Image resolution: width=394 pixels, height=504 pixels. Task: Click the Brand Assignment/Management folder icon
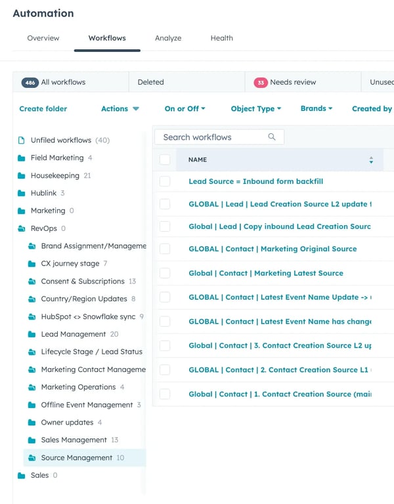(x=32, y=246)
